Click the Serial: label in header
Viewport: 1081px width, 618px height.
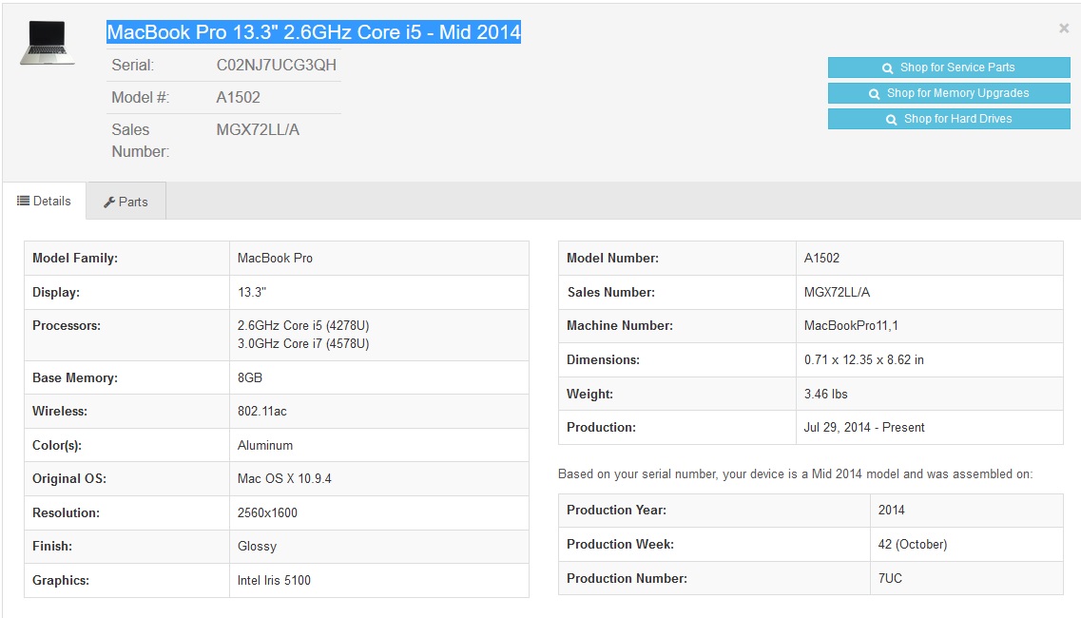(x=133, y=65)
